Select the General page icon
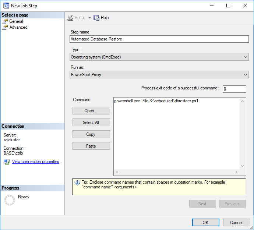 [x=5, y=21]
